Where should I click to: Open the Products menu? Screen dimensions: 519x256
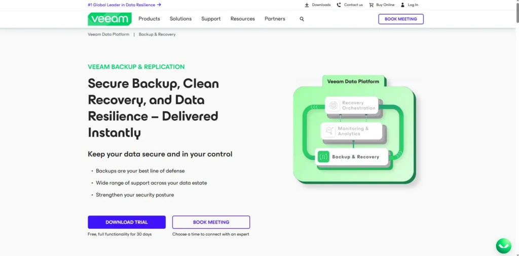point(149,19)
